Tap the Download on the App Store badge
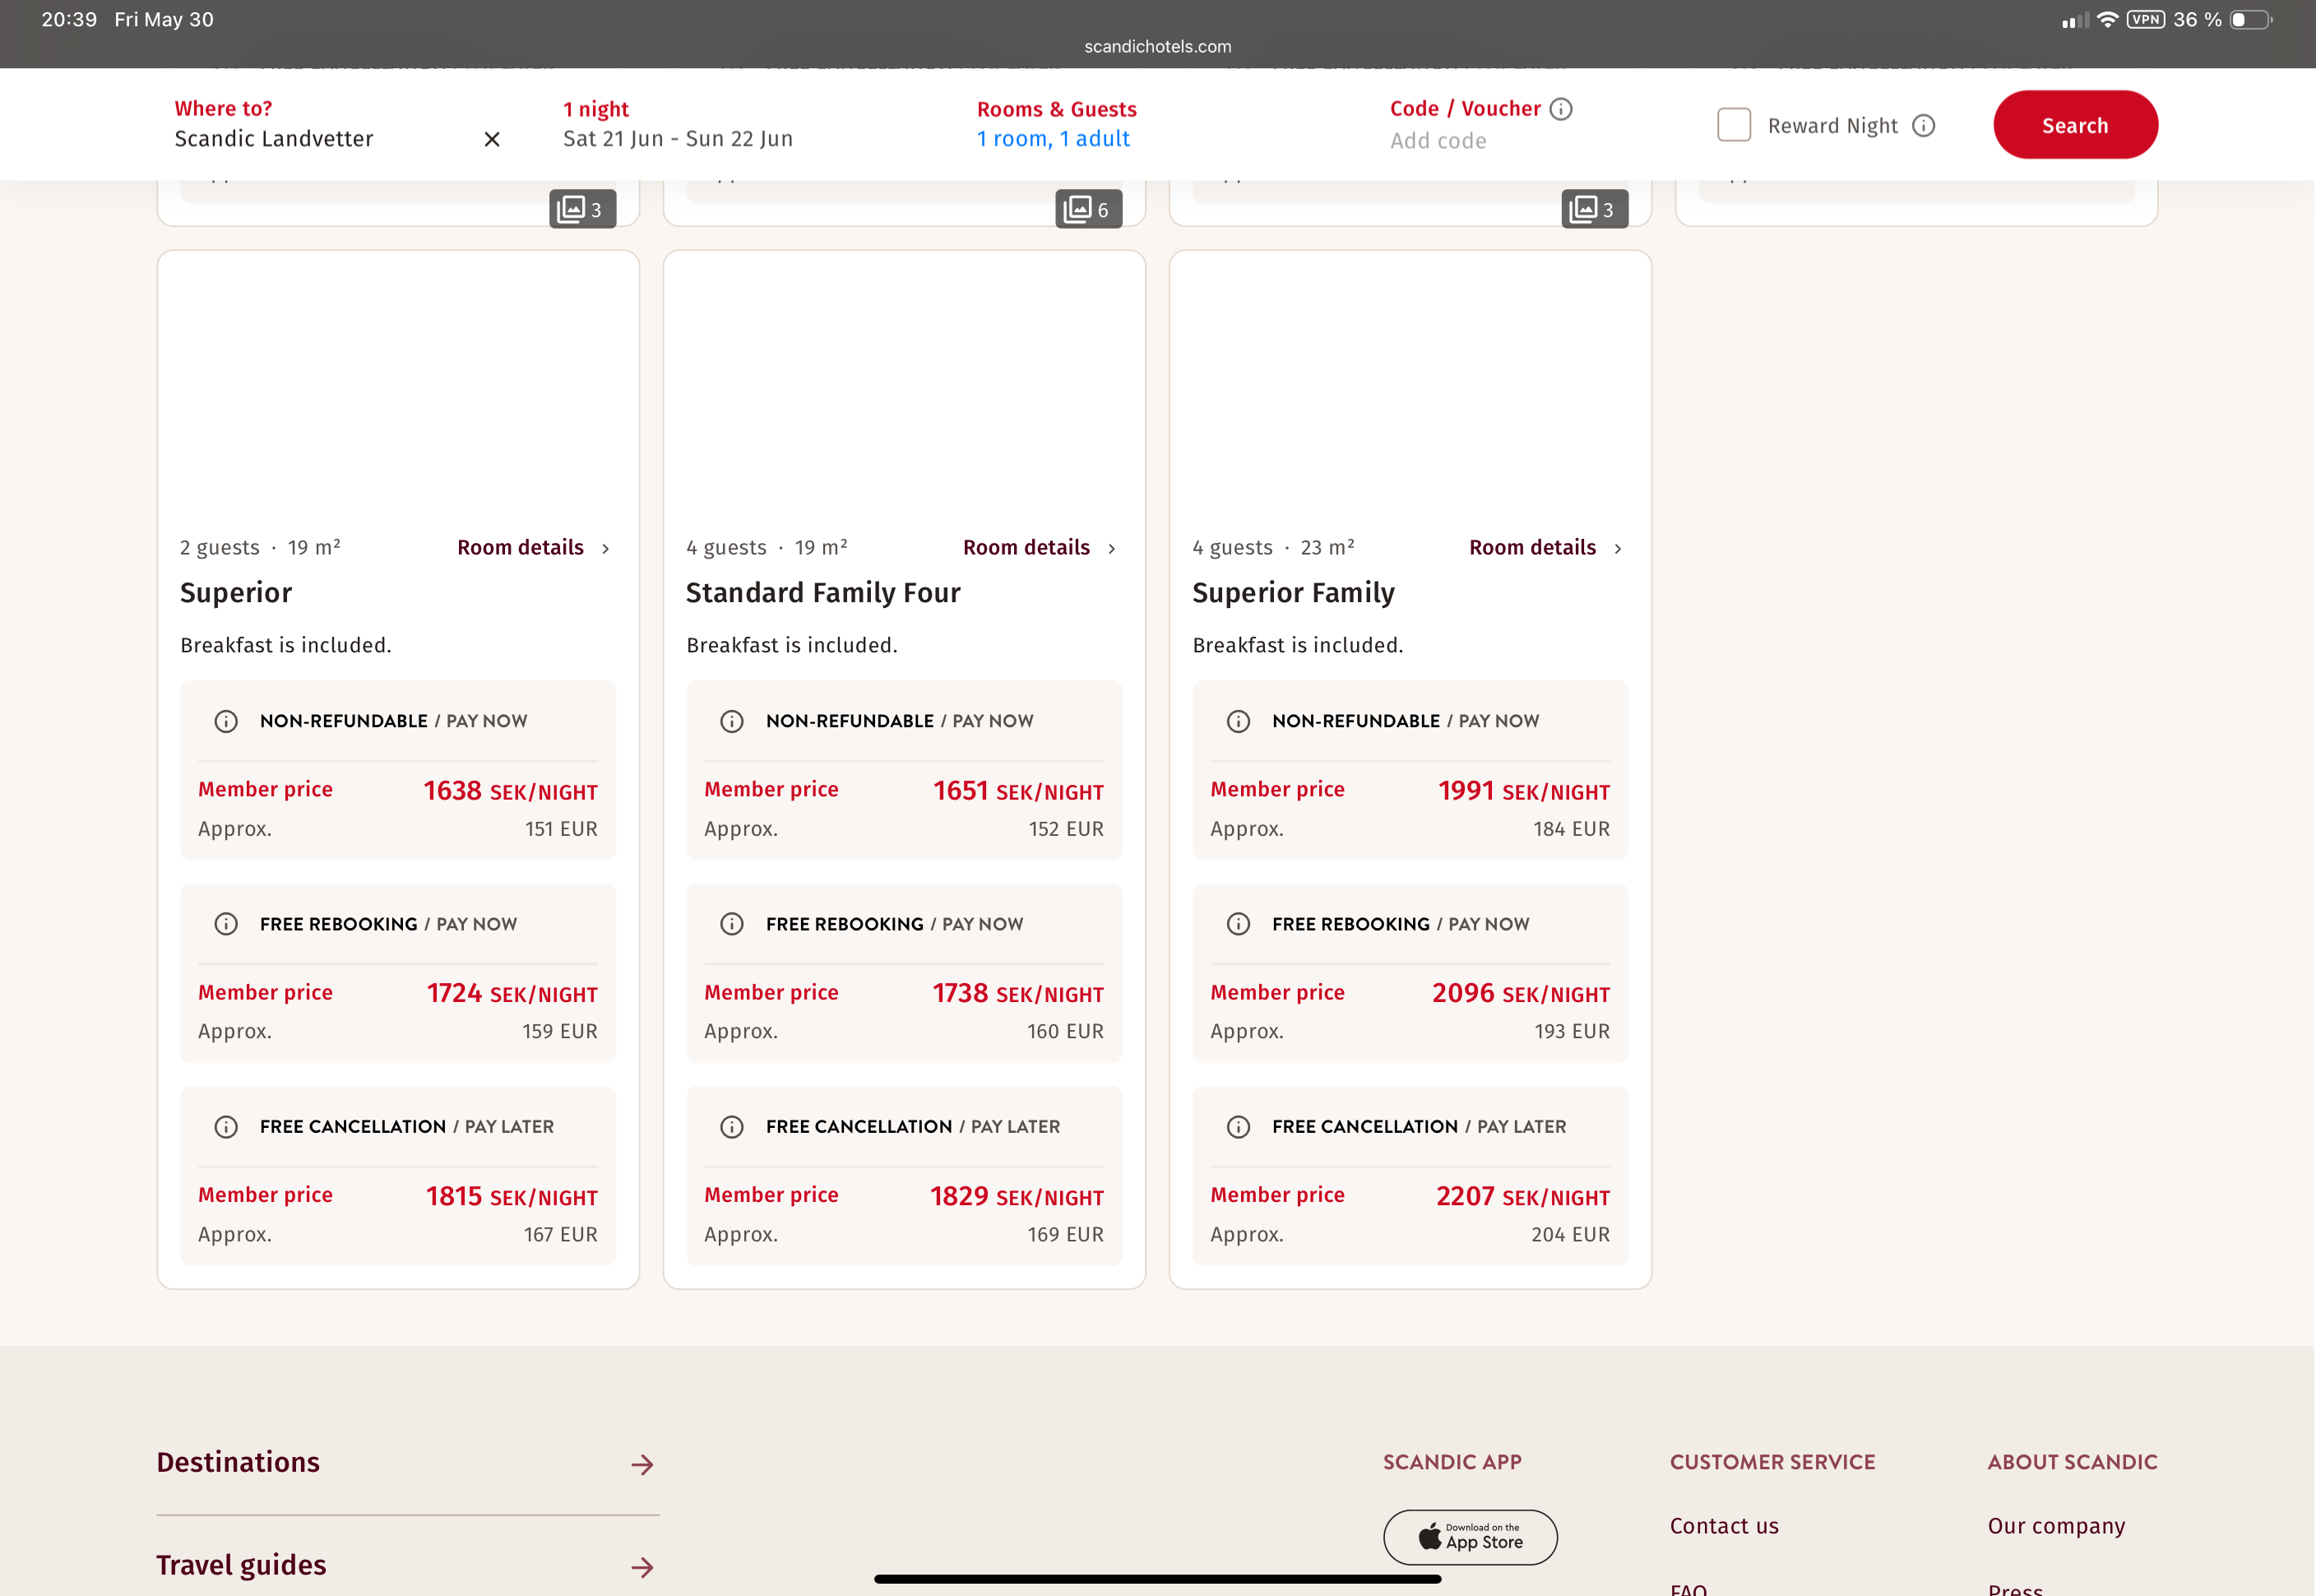The width and height of the screenshot is (2316, 1596). click(x=1470, y=1536)
